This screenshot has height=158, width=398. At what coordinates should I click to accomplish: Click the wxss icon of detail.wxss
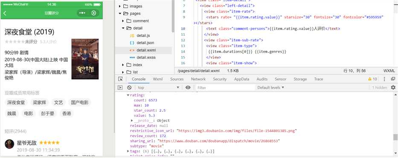[x=132, y=57]
